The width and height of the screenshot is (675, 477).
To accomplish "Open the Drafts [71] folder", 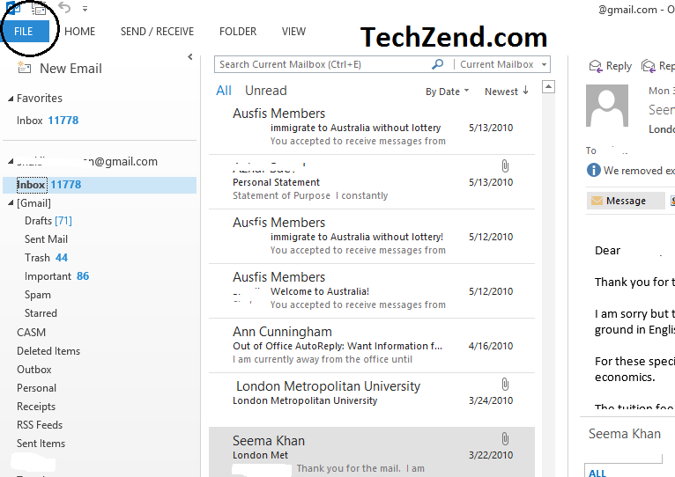I will point(48,221).
